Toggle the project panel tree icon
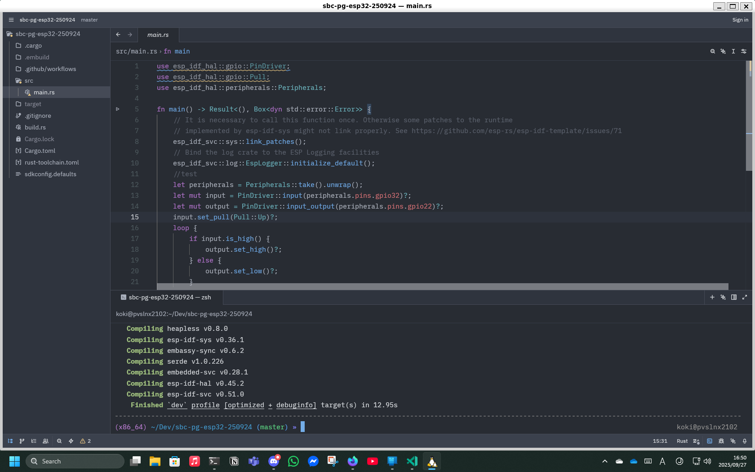Image resolution: width=755 pixels, height=472 pixels. [x=10, y=441]
